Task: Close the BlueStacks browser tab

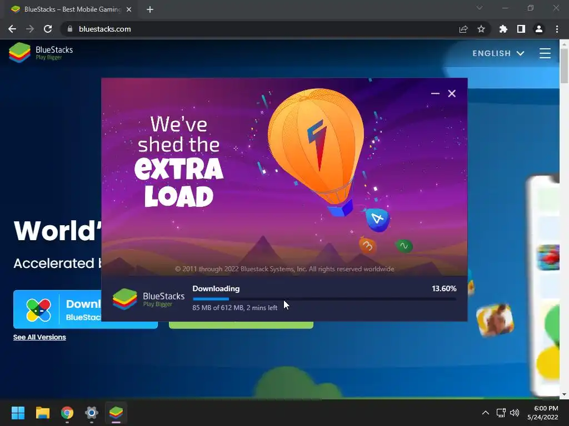Action: tap(129, 9)
